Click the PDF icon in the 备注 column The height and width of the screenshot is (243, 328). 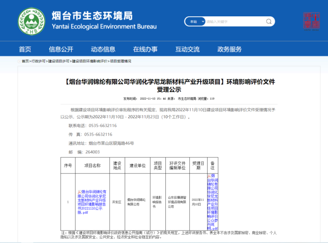(x=209, y=176)
